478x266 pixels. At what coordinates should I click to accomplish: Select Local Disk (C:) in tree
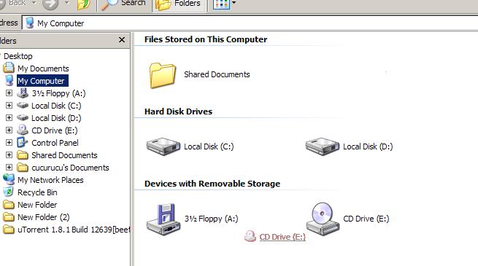[x=56, y=106]
